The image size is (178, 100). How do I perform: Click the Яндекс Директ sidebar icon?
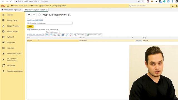tap(3, 20)
